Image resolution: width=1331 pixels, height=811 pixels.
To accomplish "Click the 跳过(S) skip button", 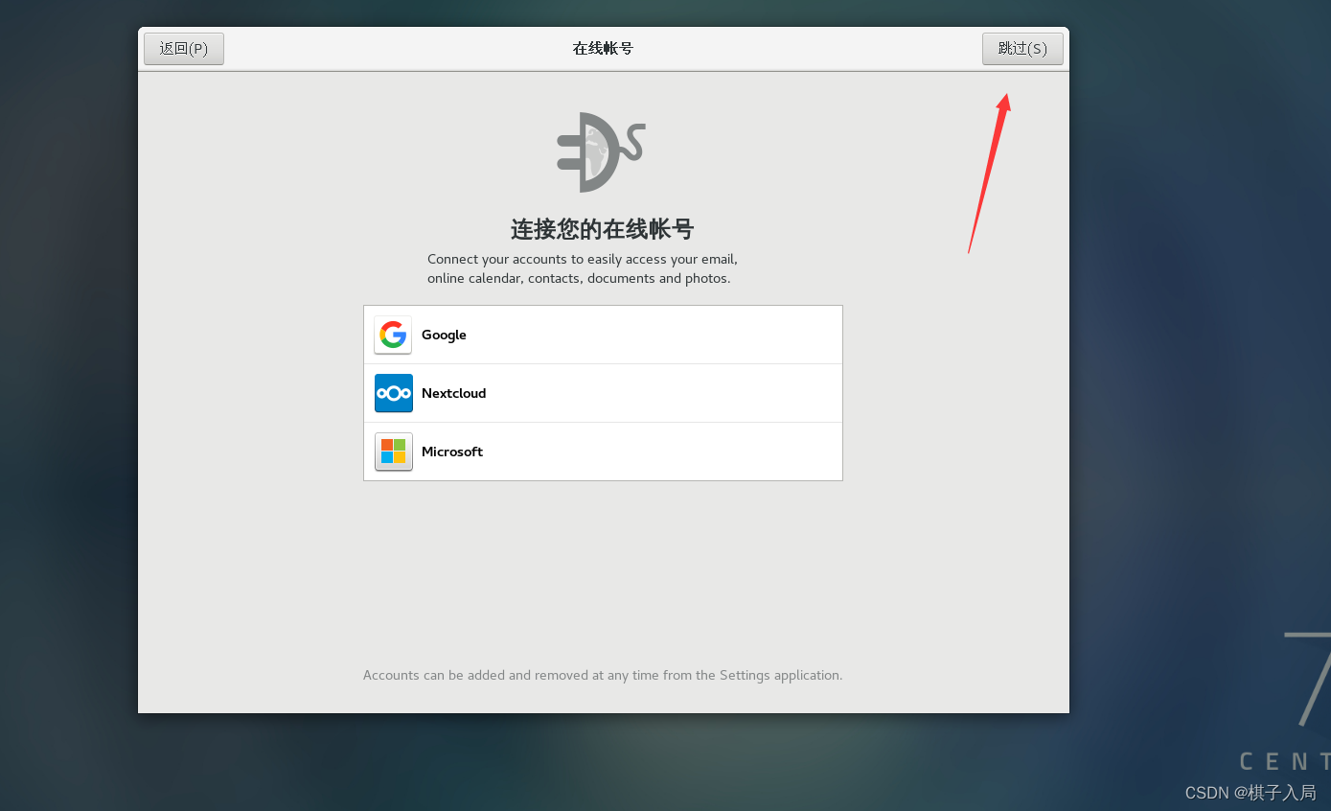I will point(1022,49).
